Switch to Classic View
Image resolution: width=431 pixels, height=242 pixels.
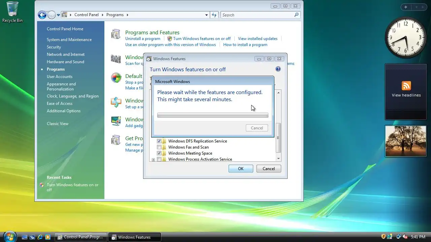point(58,124)
